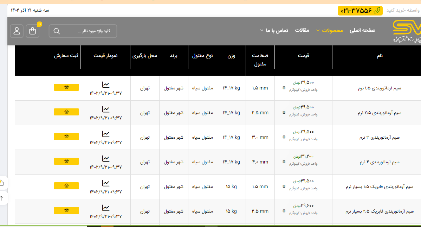Open the user account icon

pos(17,31)
